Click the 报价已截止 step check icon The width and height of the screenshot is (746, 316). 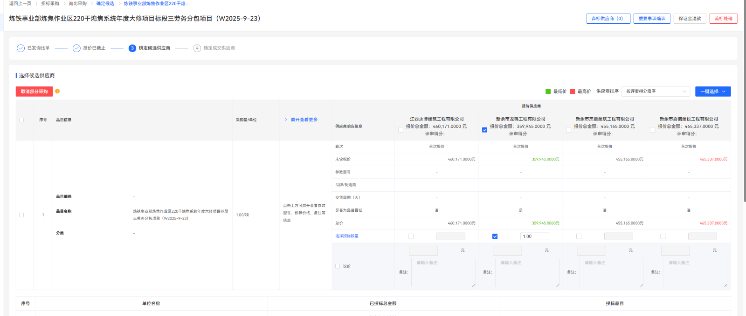click(76, 48)
